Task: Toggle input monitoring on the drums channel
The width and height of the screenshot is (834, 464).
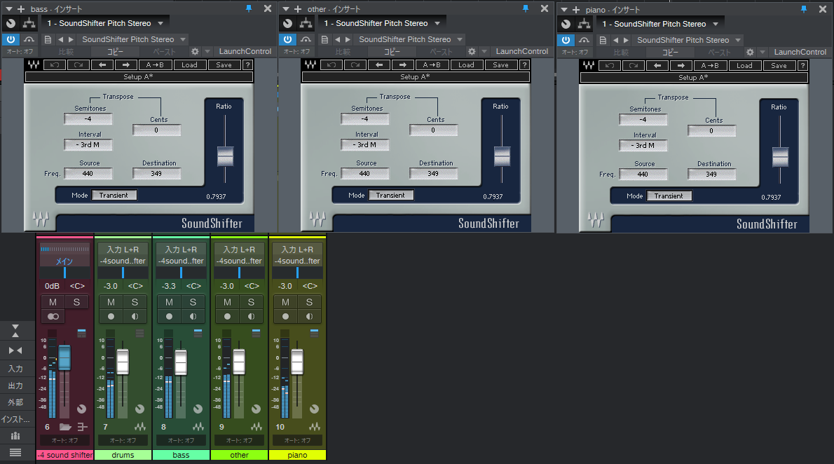Action: tap(135, 317)
